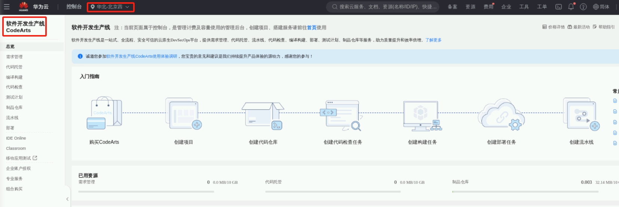
Task: Open the 费用 menu
Action: tap(488, 7)
